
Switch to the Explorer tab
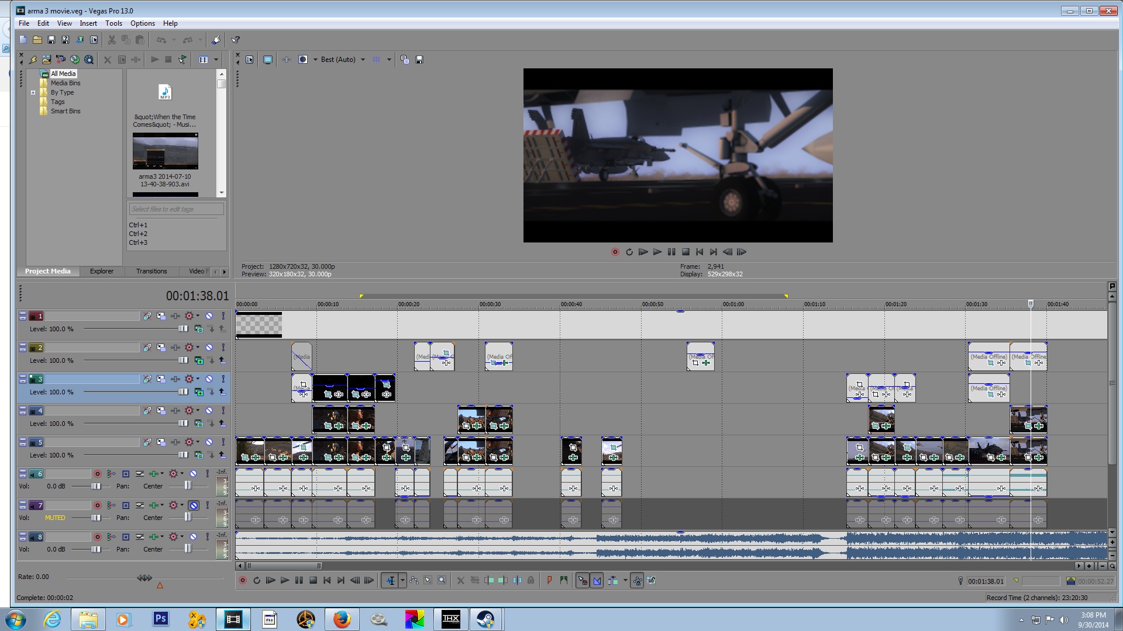[x=102, y=271]
